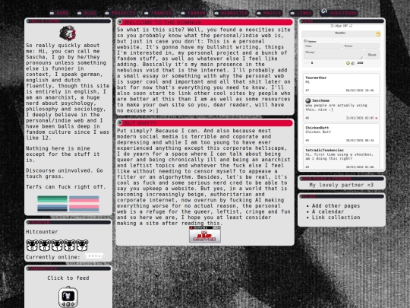Click the 'Discourse uninvolved' paragraph
The image size is (410, 308).
(65, 173)
